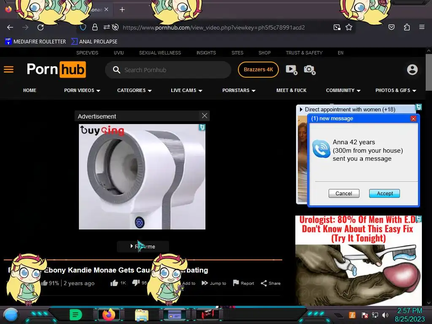Open the SITES menu
Screen dimensions: 432x324
coord(237,53)
